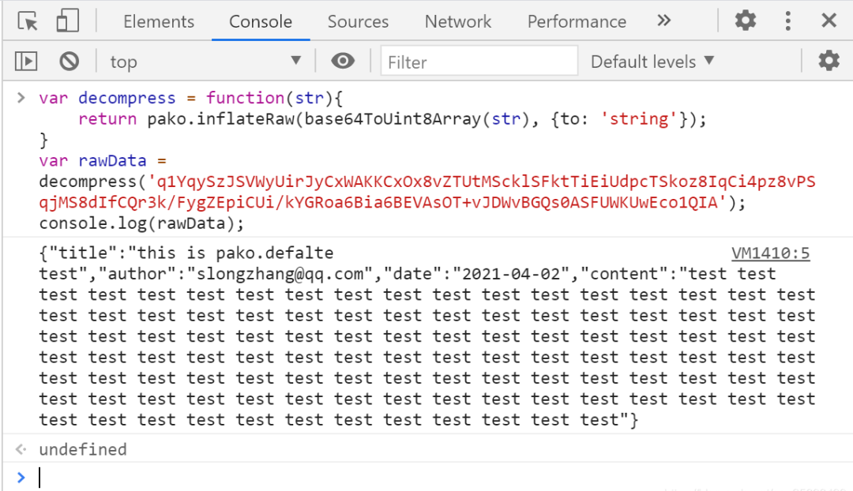The height and width of the screenshot is (491, 853).
Task: Select the Console tab
Action: pos(261,22)
